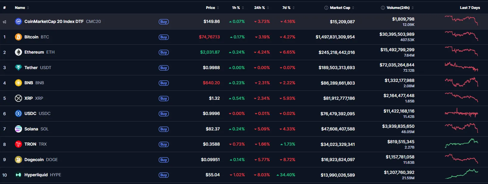Screen dimensions: 488x184
Task: Click Bitcoin price $74,767.13
Action: click(209, 37)
